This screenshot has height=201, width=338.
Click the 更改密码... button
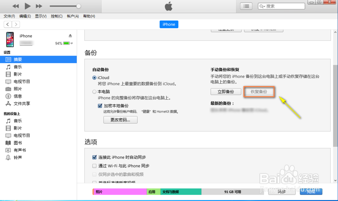tap(120, 120)
